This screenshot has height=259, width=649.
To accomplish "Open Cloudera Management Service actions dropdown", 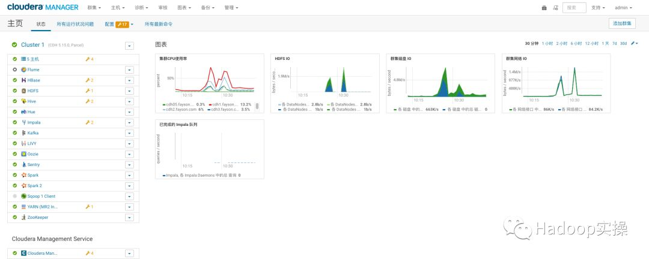I will (130, 253).
